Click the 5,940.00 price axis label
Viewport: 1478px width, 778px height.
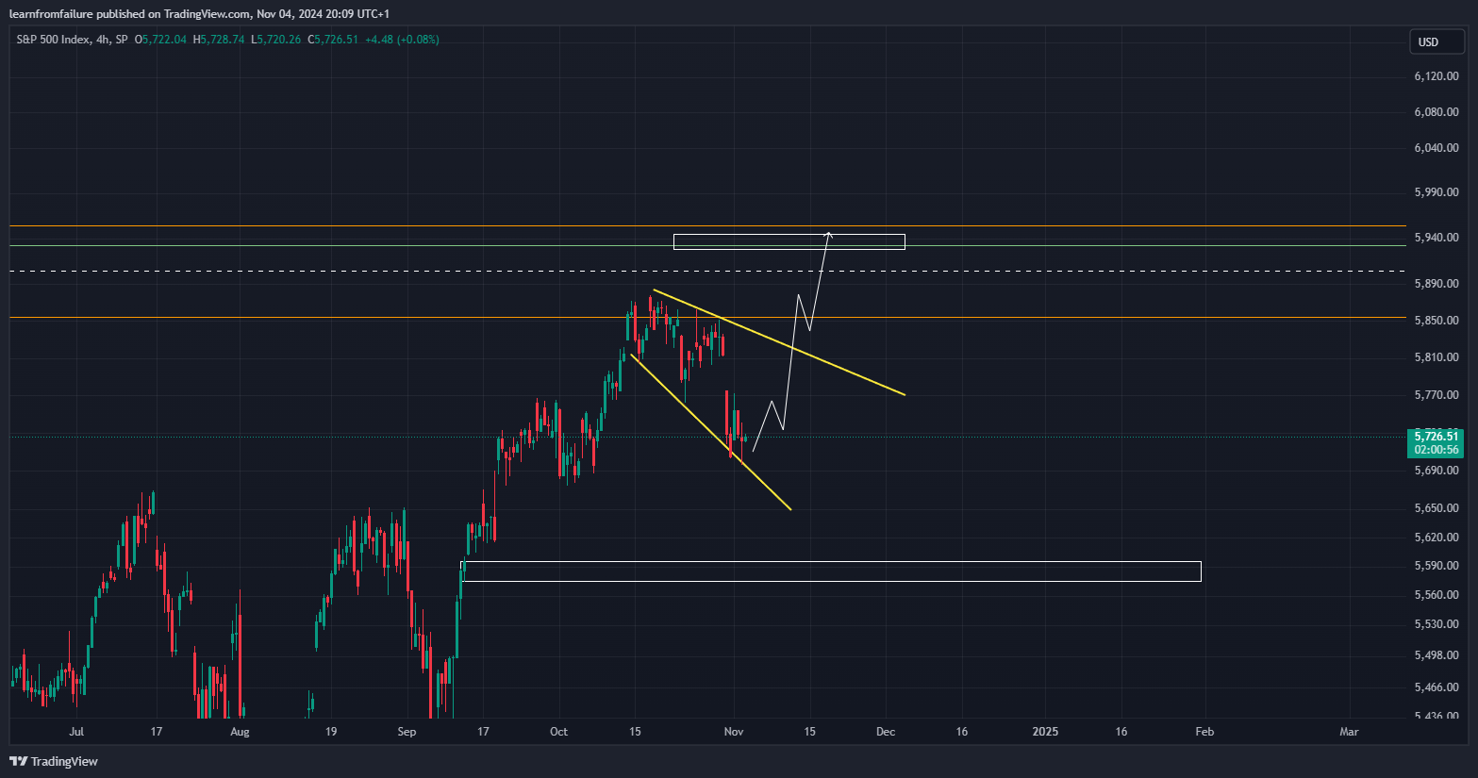1436,238
